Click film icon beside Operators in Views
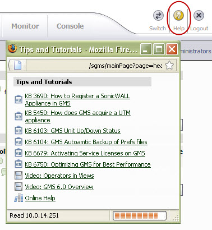This screenshot has width=212, height=230. [19, 176]
